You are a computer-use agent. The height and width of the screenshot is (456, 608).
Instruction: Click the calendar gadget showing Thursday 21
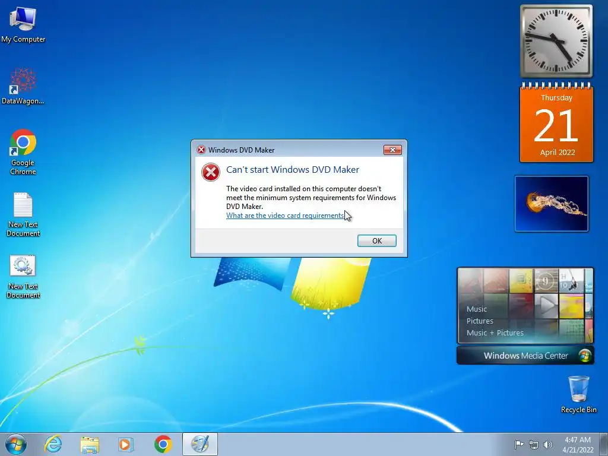pos(556,122)
